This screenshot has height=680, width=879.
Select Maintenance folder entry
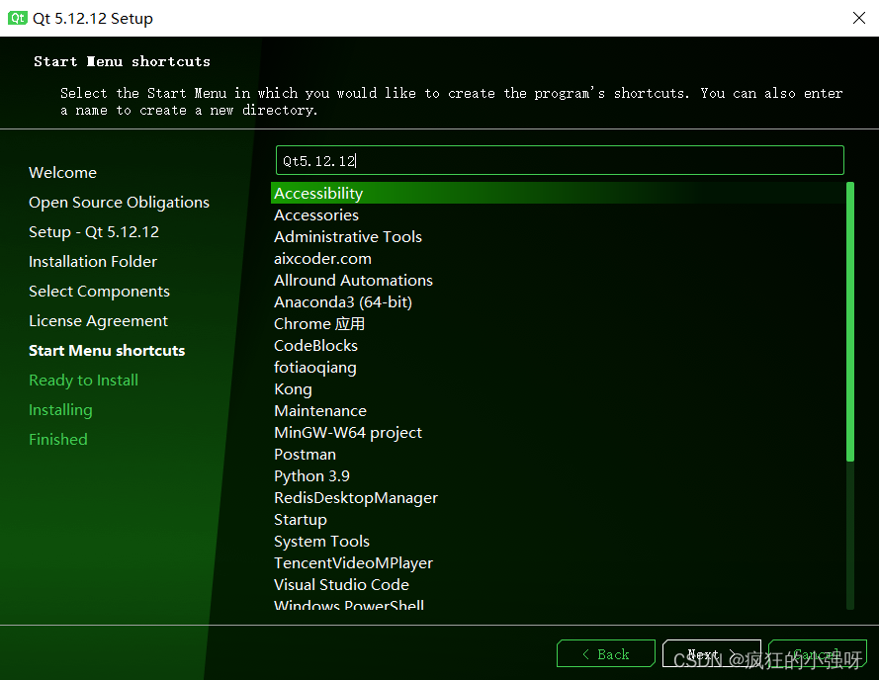point(558,410)
